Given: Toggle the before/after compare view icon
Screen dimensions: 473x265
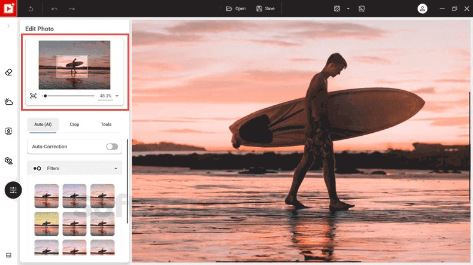Looking at the screenshot, I should (x=337, y=9).
